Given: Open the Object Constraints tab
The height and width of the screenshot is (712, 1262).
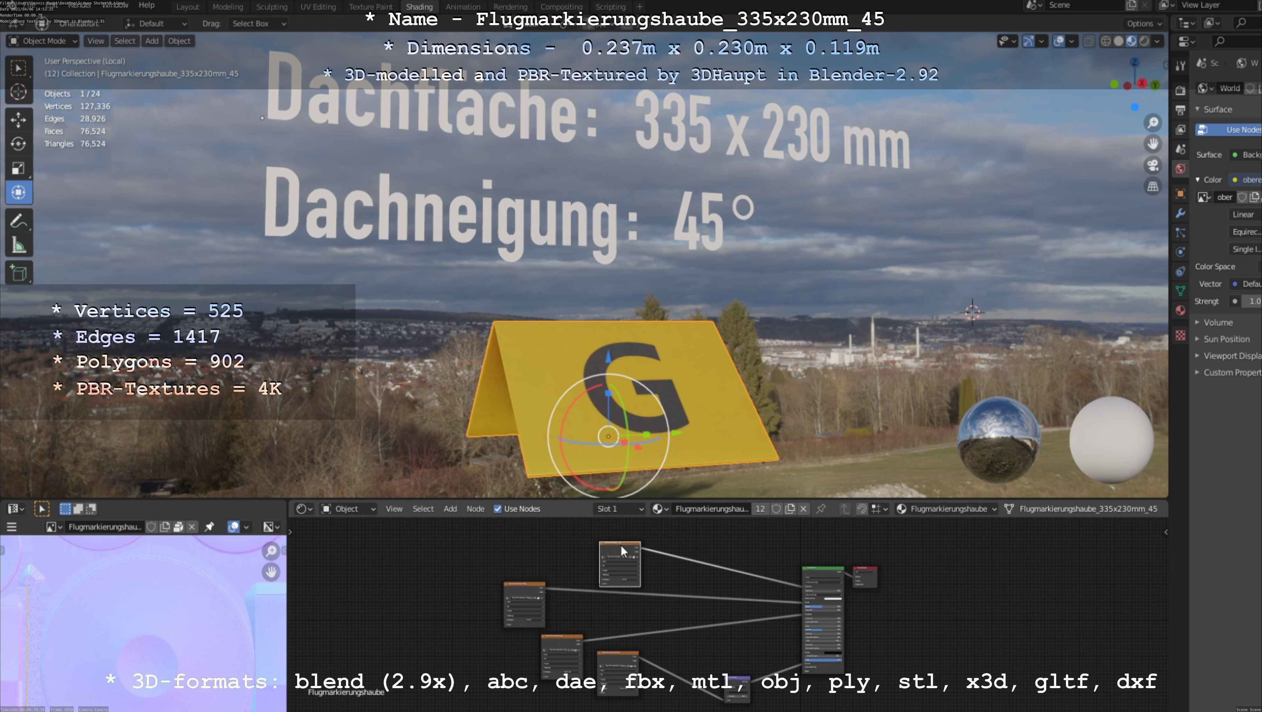Looking at the screenshot, I should tap(1180, 272).
